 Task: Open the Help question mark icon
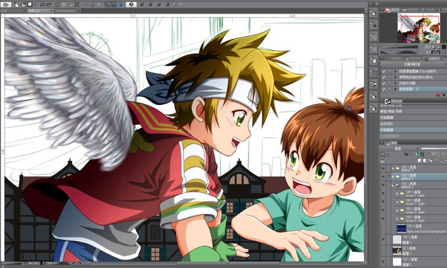coord(131,5)
